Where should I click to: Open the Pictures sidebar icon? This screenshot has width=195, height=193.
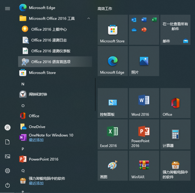[x=7, y=156]
